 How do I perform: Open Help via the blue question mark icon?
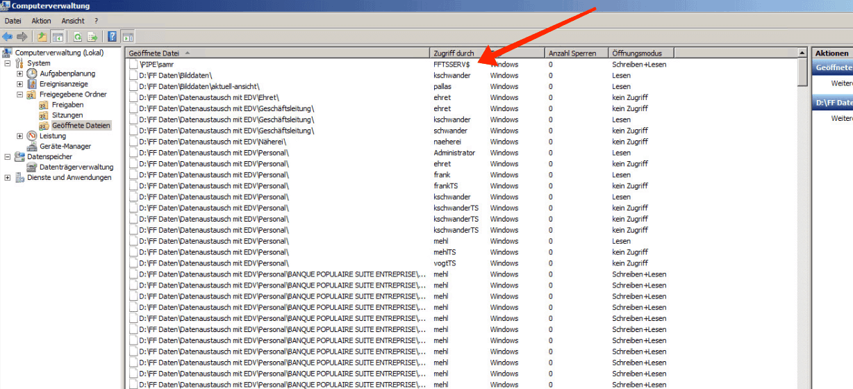[112, 37]
